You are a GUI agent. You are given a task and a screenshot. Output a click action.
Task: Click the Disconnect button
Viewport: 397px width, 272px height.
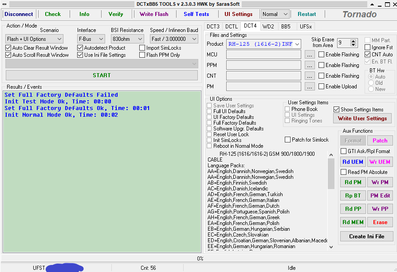[x=19, y=14]
